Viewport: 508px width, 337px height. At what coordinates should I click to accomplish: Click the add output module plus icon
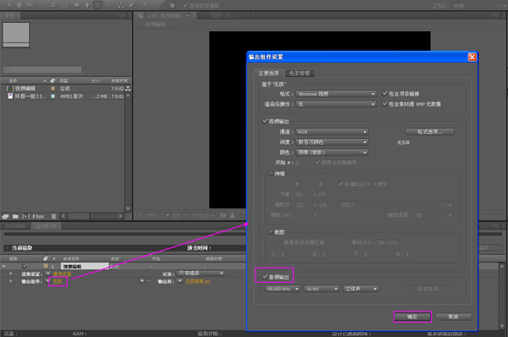point(142,280)
